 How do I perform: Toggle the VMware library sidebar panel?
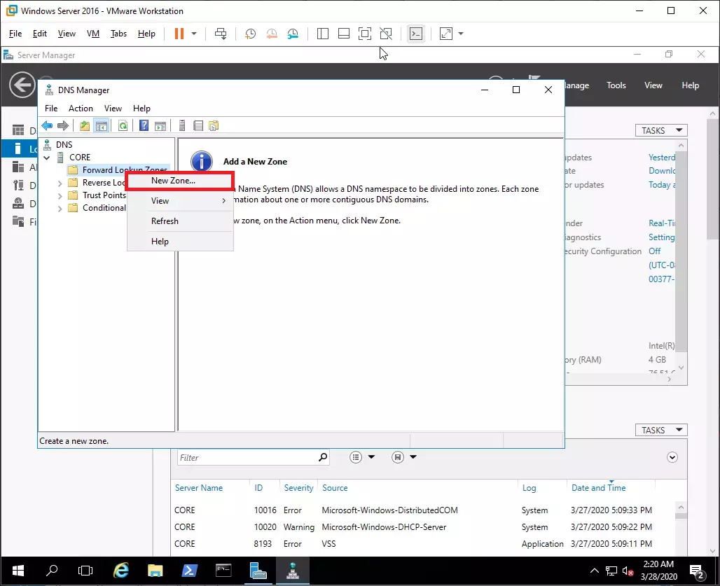click(x=323, y=34)
